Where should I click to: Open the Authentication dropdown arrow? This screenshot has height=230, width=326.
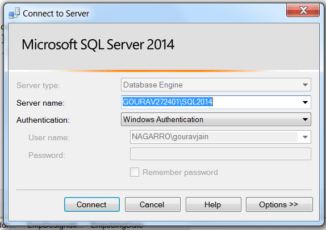pyautogui.click(x=305, y=120)
